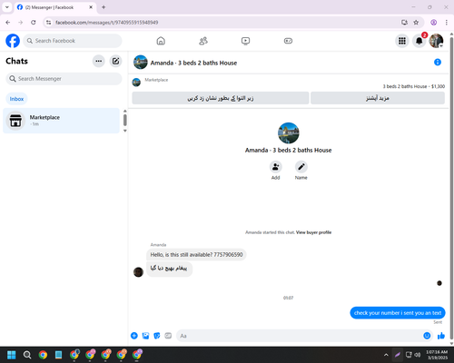Click the sent message 'check your number' bubble
454x363 pixels.
[x=398, y=313]
